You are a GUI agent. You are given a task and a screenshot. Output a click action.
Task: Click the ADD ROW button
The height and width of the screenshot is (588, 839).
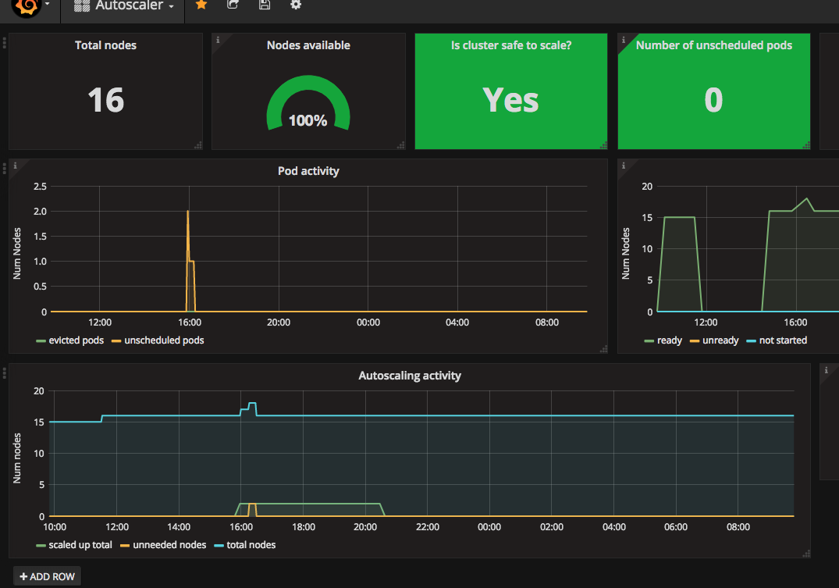(47, 576)
